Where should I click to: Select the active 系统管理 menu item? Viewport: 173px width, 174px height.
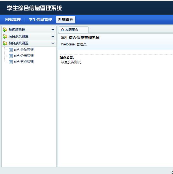pos(66,20)
